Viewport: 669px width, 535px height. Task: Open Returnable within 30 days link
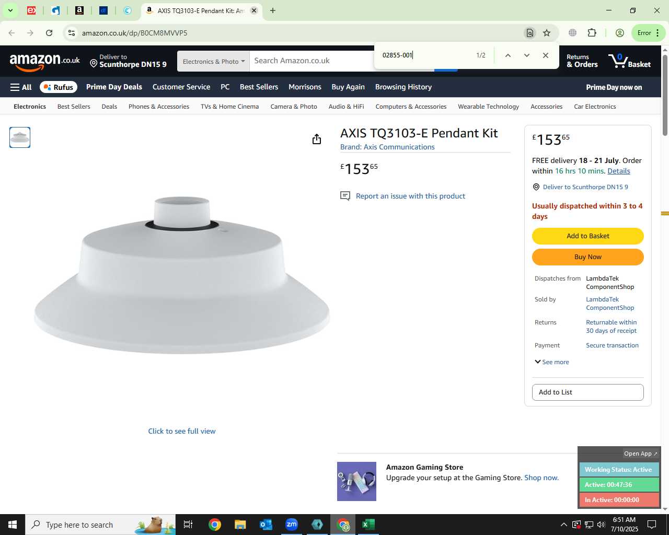point(611,327)
